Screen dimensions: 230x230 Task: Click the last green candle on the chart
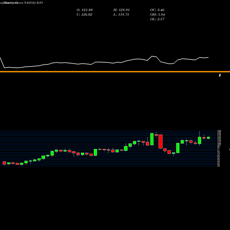(x=208, y=138)
